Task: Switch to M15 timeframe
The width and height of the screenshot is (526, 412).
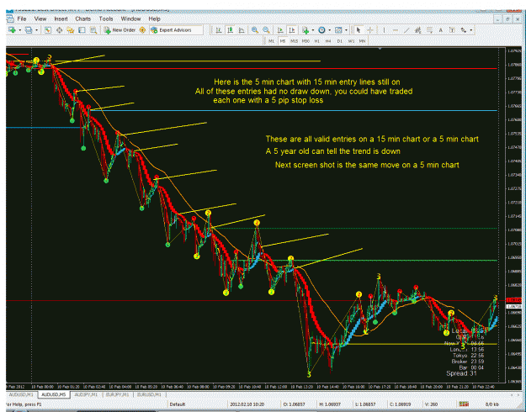Action: (294, 41)
